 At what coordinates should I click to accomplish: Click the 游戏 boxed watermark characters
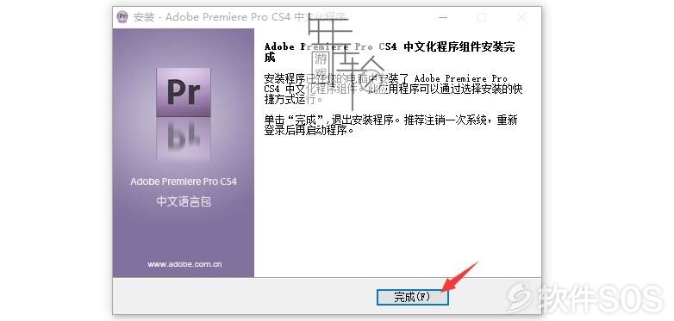[x=321, y=65]
